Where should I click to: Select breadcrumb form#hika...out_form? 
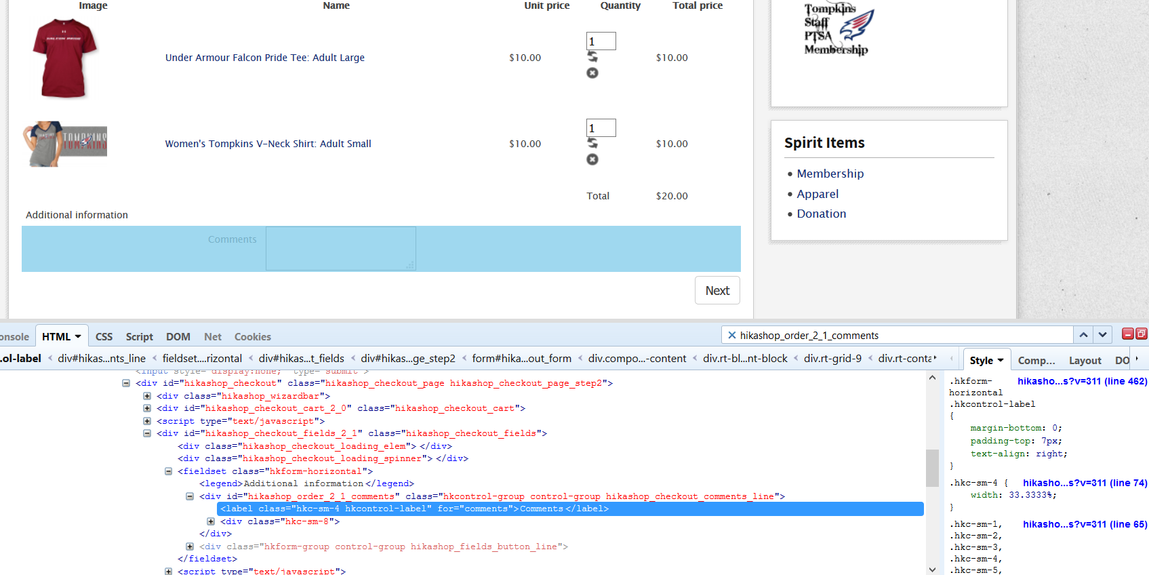click(x=522, y=358)
